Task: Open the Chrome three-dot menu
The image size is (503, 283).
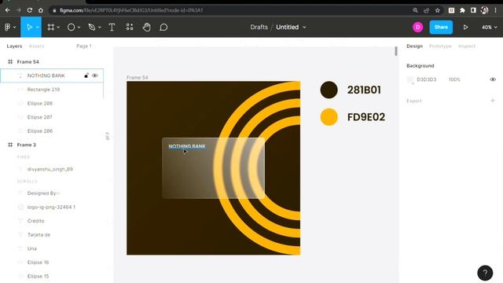Action: tap(495, 10)
